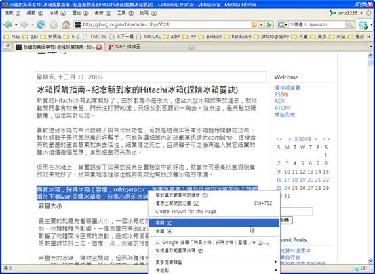The height and width of the screenshot is (274, 375).
Task: Click the TinyURL bookmarklet
Action: click(x=149, y=37)
